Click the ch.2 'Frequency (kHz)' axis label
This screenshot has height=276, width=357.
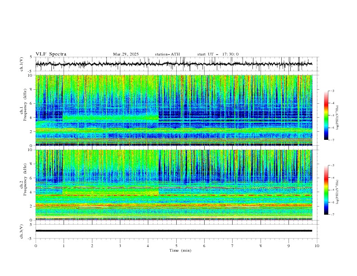click(25, 179)
